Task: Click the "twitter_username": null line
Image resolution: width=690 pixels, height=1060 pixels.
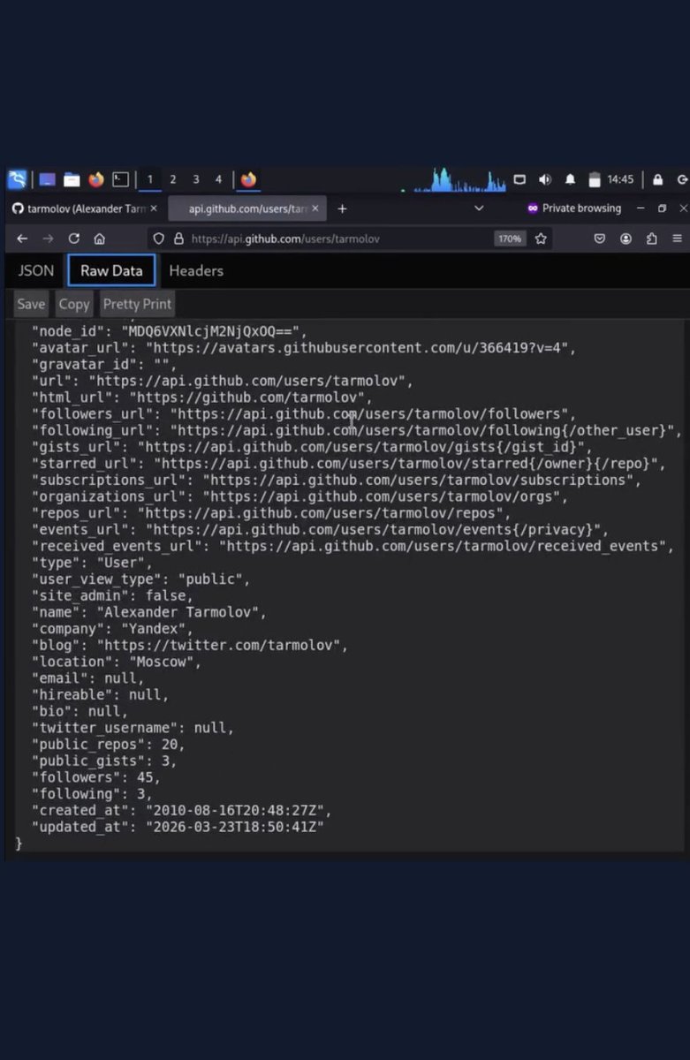Action: [133, 728]
